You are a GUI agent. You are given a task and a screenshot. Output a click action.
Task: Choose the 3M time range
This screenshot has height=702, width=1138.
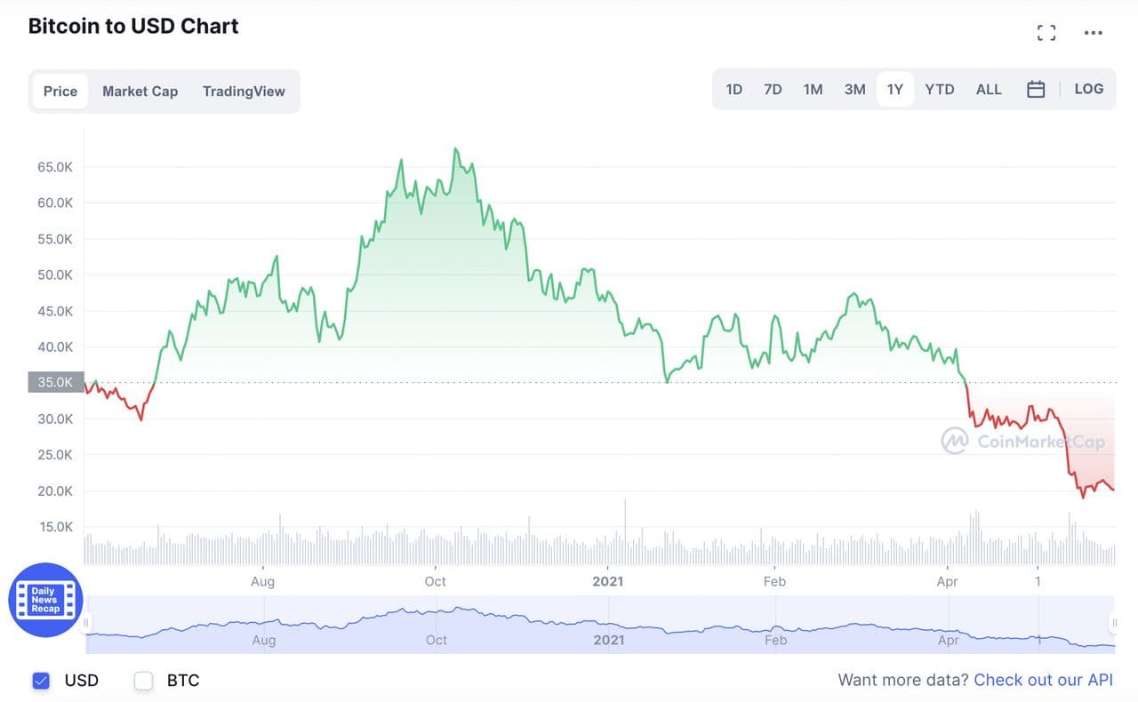(854, 89)
